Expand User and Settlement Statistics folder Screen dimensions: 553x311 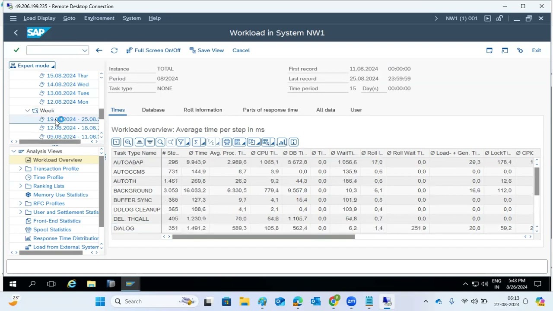[21, 212]
